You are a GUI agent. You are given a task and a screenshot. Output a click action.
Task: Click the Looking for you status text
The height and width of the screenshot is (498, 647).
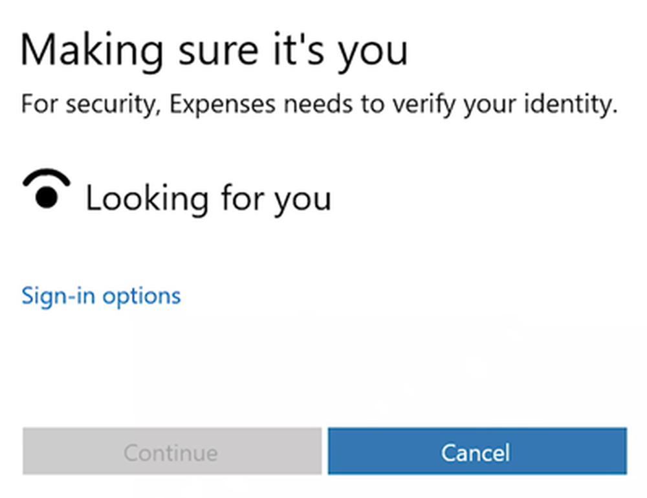(208, 199)
